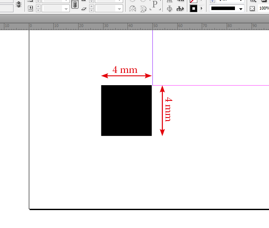Click the horizontal ruler at mark 50
The width and height of the screenshot is (269, 228).
pos(155,26)
